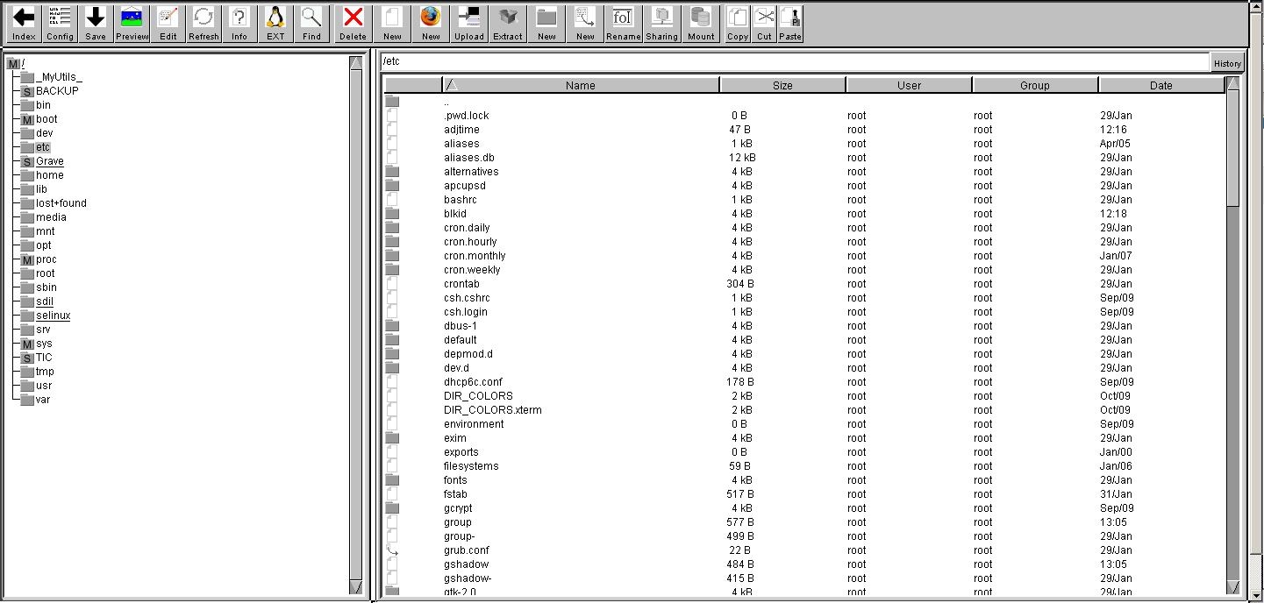
Task: Sort file list by User column
Action: tap(909, 85)
